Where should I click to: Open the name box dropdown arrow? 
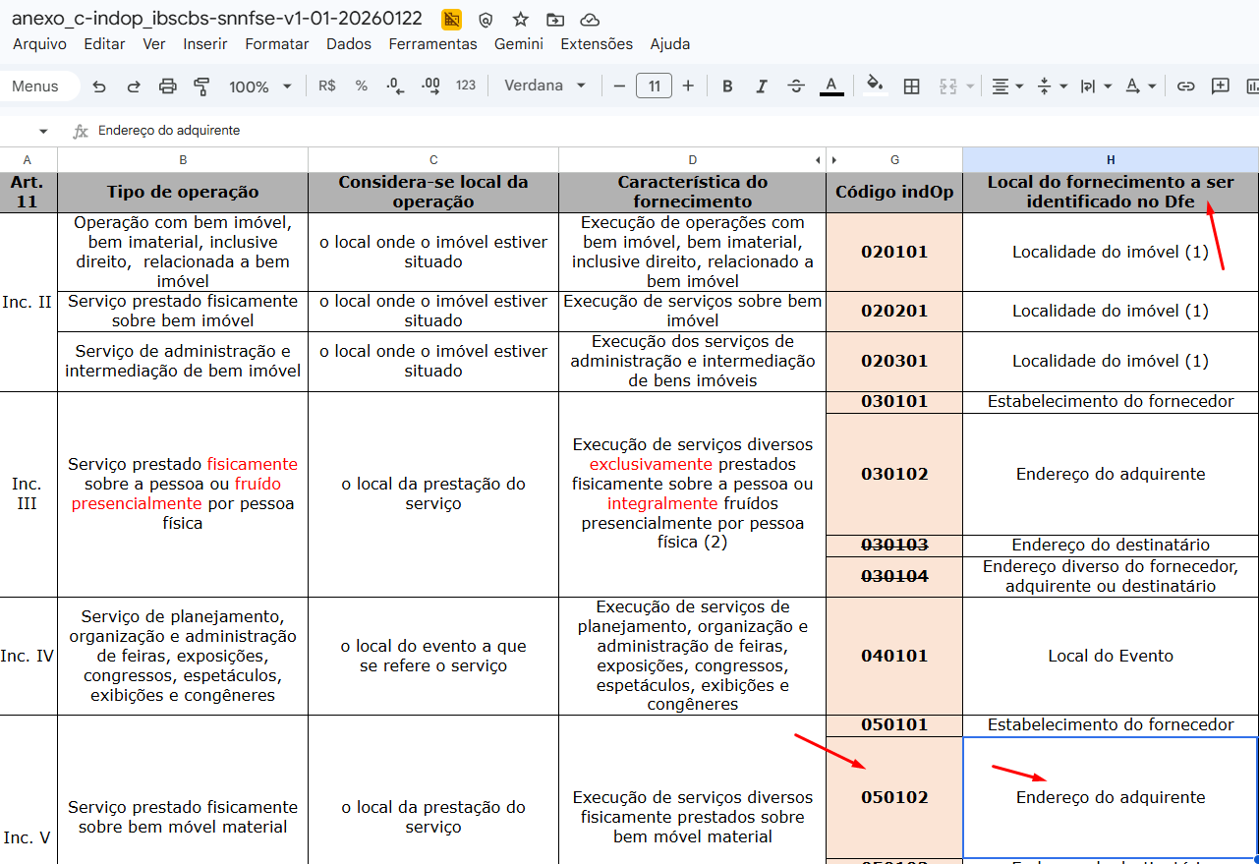(43, 131)
